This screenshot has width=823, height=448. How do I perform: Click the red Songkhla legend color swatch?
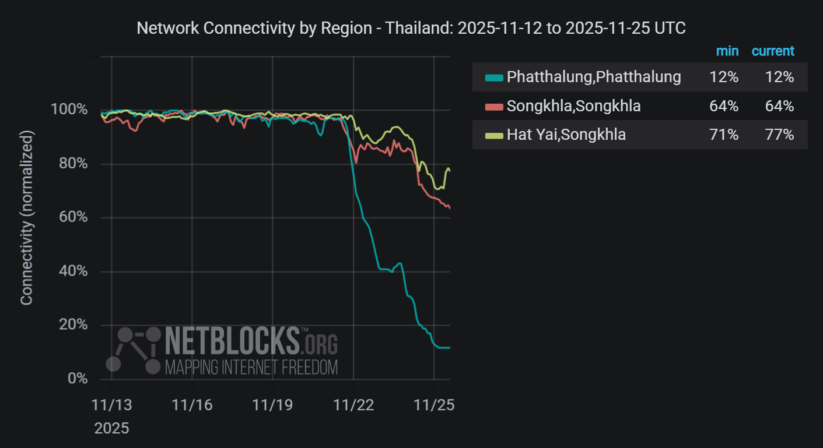click(x=493, y=107)
